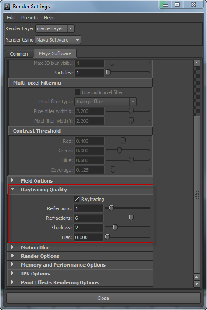Minimize the Render Settings window

click(165, 5)
